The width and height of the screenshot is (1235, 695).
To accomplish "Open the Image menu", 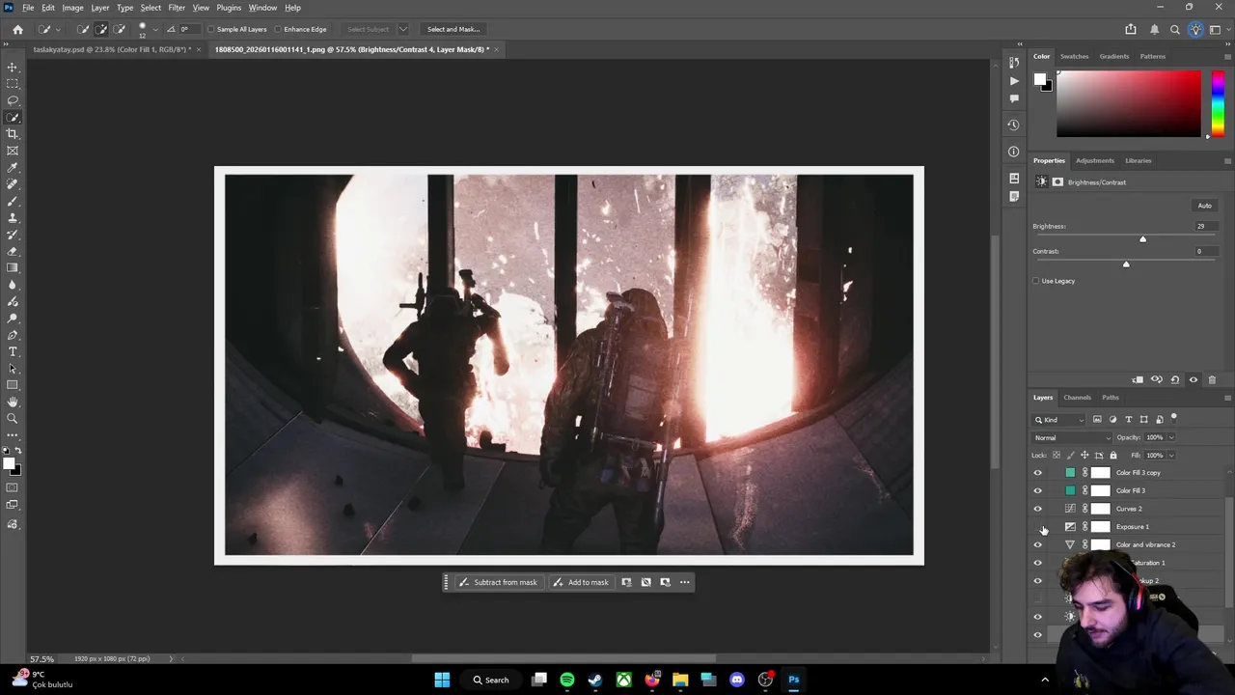I will (x=72, y=8).
